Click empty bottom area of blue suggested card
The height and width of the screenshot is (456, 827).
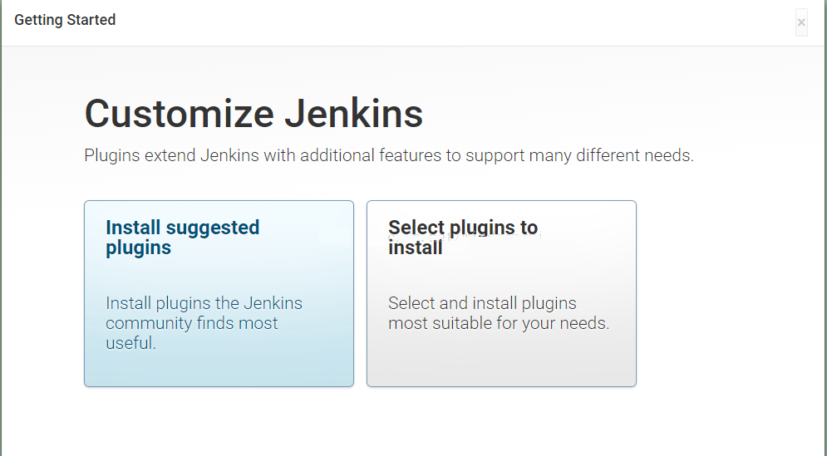coord(219,370)
